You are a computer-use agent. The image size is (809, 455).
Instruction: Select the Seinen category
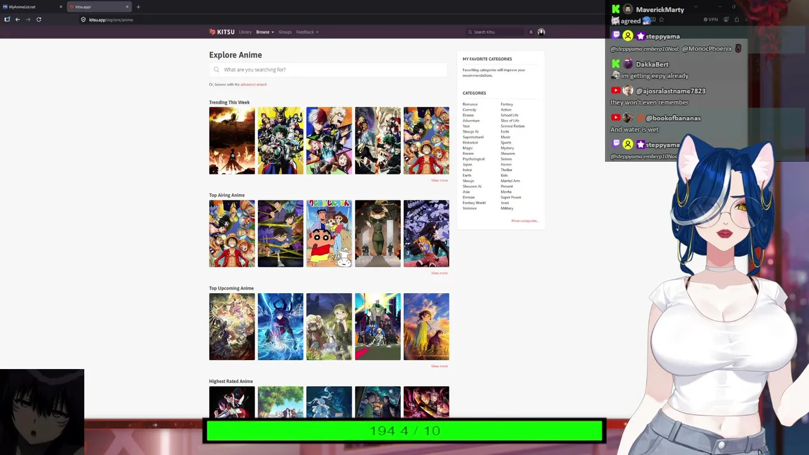coord(506,159)
